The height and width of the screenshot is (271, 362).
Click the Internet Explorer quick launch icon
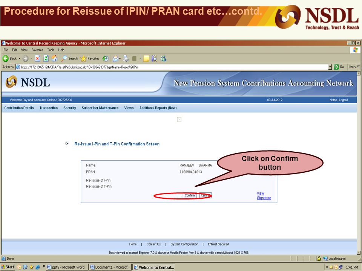[x=37, y=267]
